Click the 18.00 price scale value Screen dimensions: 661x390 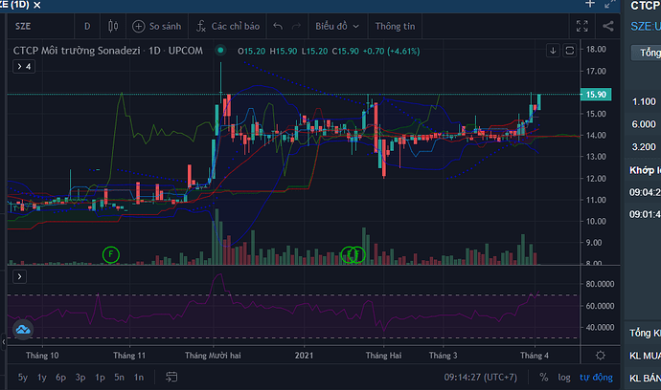click(x=596, y=49)
